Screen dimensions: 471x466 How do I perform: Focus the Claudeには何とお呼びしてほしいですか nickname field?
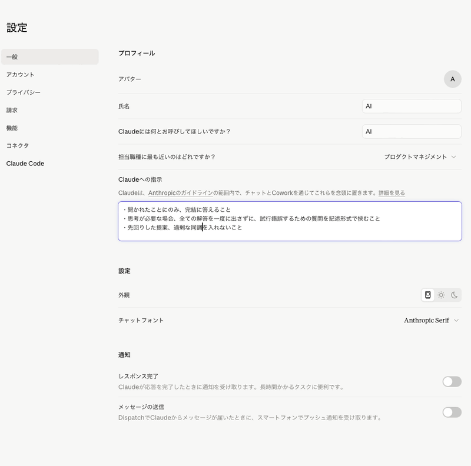tap(412, 131)
